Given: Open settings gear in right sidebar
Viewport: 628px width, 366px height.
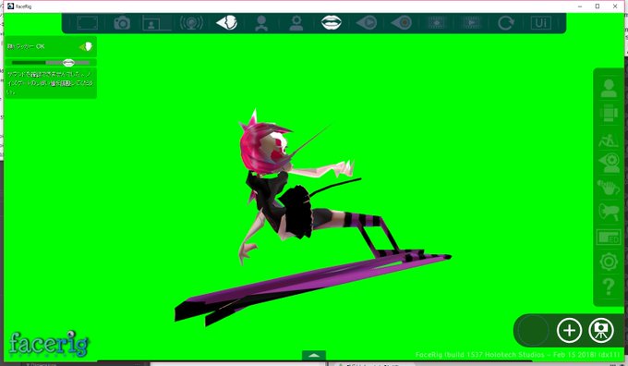Looking at the screenshot, I should pyautogui.click(x=609, y=262).
